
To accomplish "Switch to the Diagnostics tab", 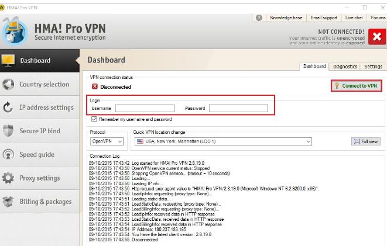I will 345,67.
